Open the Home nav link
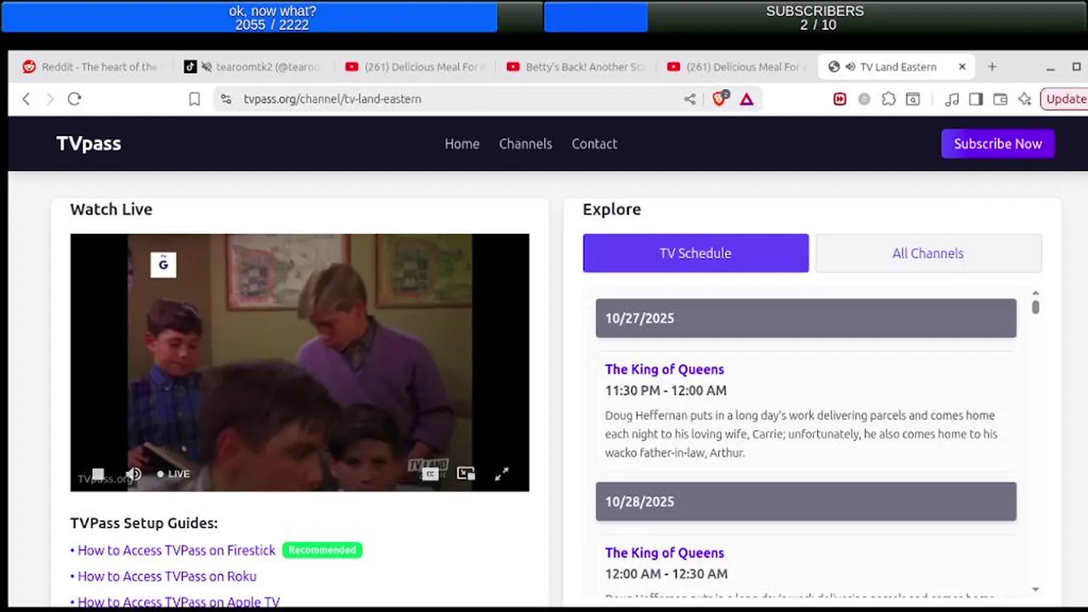Screen dimensions: 1088x612 462,144
